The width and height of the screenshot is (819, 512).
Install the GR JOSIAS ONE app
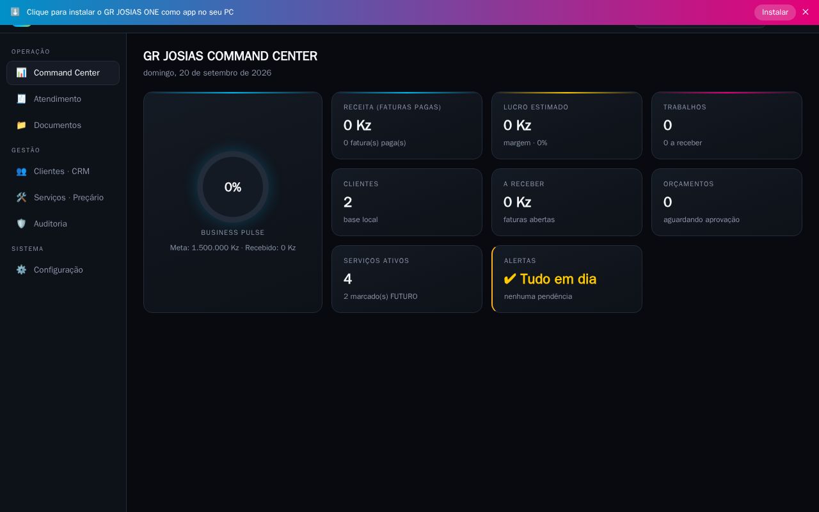pyautogui.click(x=775, y=12)
